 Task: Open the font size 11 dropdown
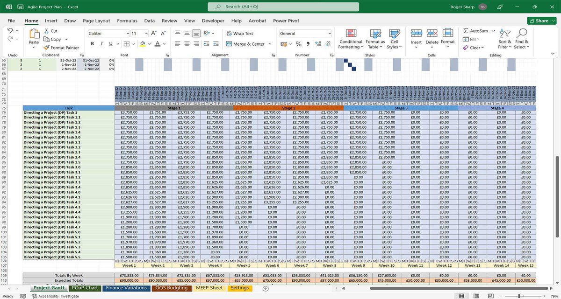tap(147, 34)
